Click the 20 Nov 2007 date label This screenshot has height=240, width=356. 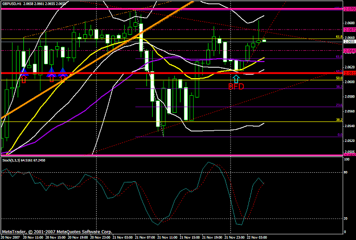(10, 238)
